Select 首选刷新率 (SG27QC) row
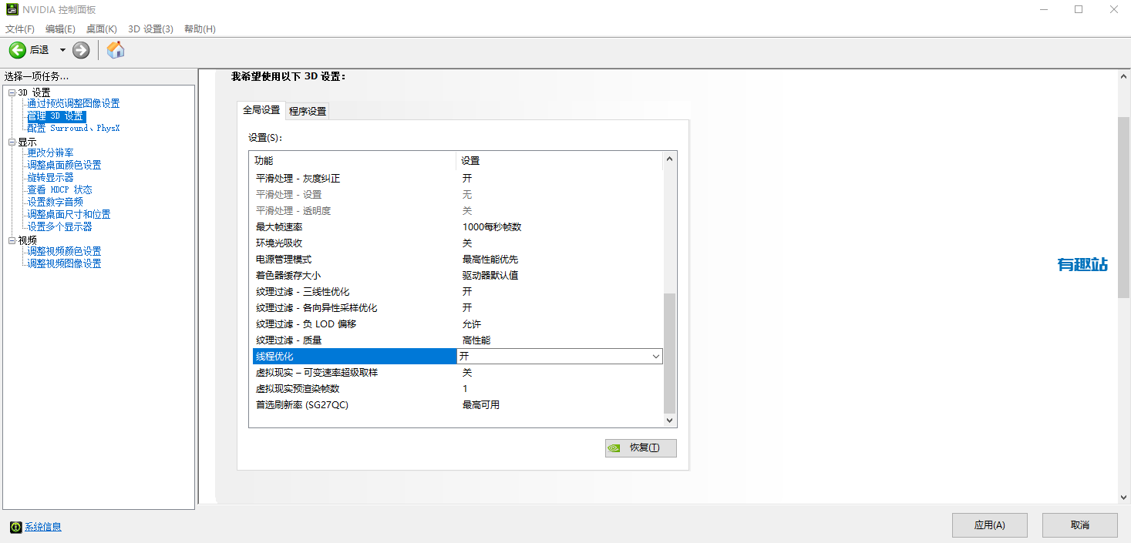The image size is (1131, 543). 457,404
